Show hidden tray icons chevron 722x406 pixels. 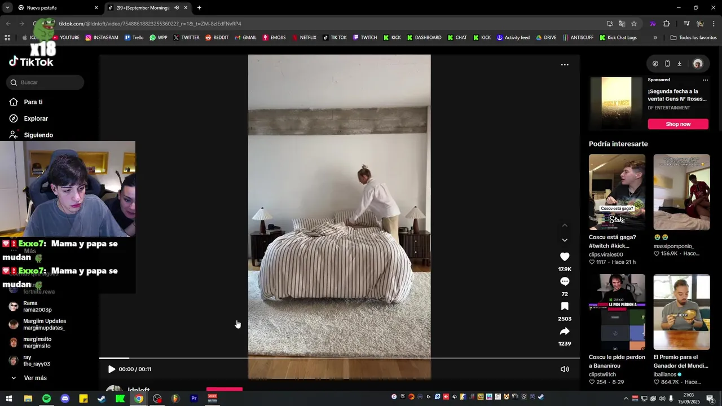[x=626, y=399]
